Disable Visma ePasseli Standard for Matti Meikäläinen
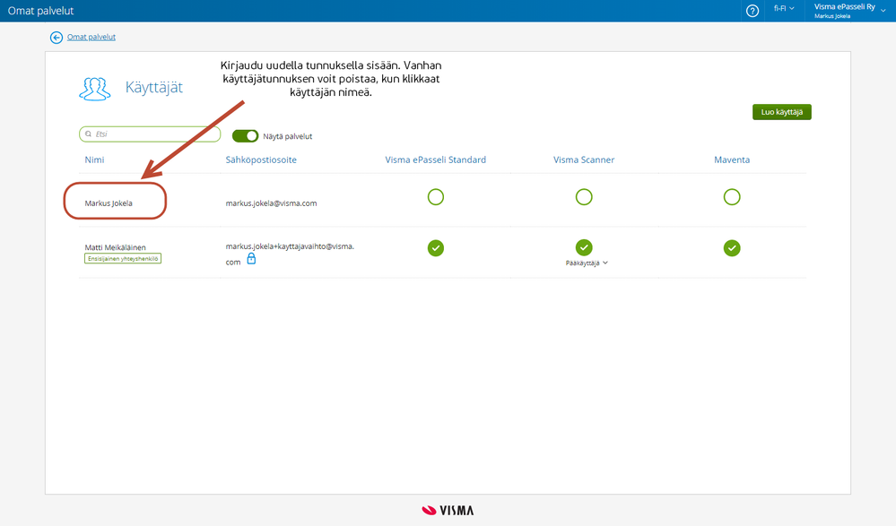 click(435, 248)
